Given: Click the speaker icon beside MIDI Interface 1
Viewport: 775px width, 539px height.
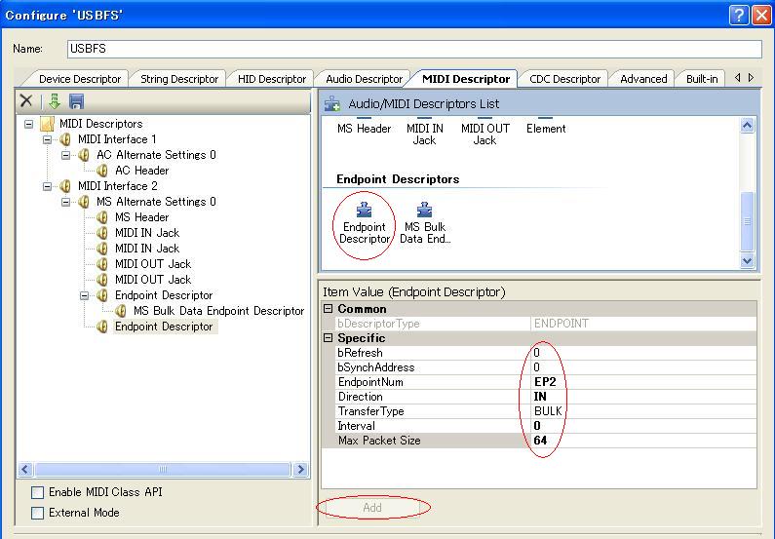Looking at the screenshot, I should [65, 139].
